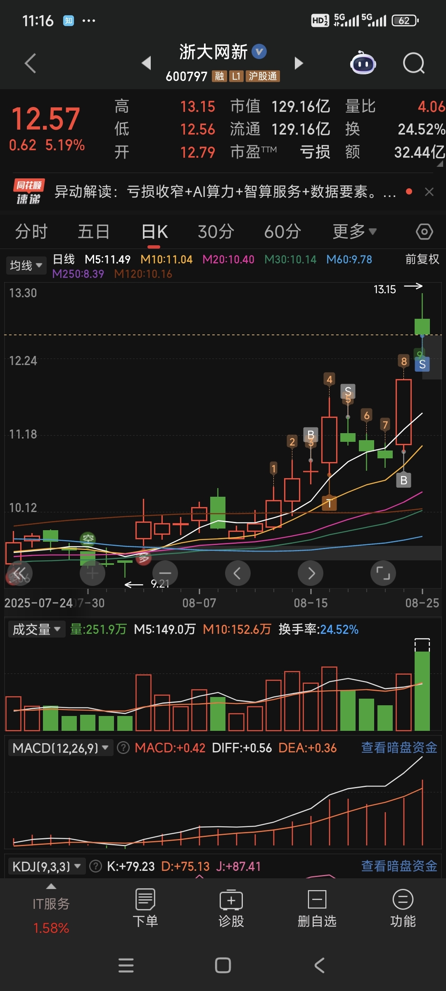Image resolution: width=446 pixels, height=991 pixels.
Task: Remove stock via 删自选
Action: [x=317, y=908]
